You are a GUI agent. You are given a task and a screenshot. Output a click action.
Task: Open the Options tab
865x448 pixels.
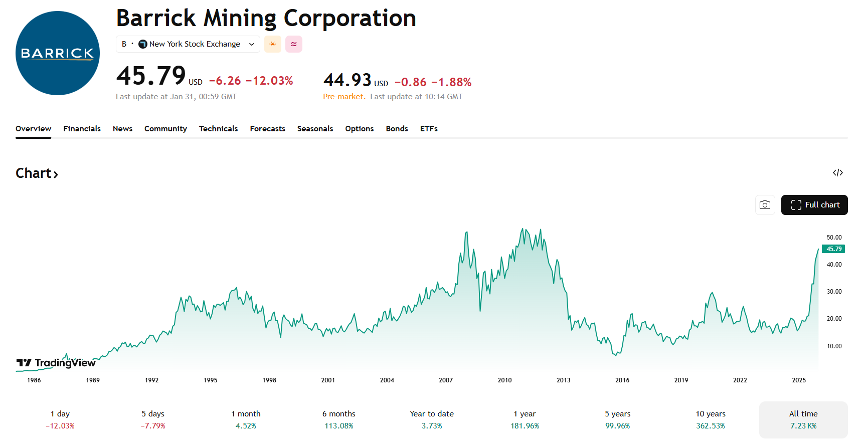point(359,129)
